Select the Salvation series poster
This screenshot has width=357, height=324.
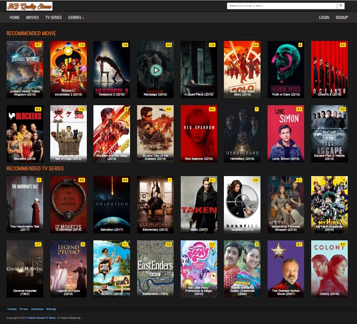point(112,205)
